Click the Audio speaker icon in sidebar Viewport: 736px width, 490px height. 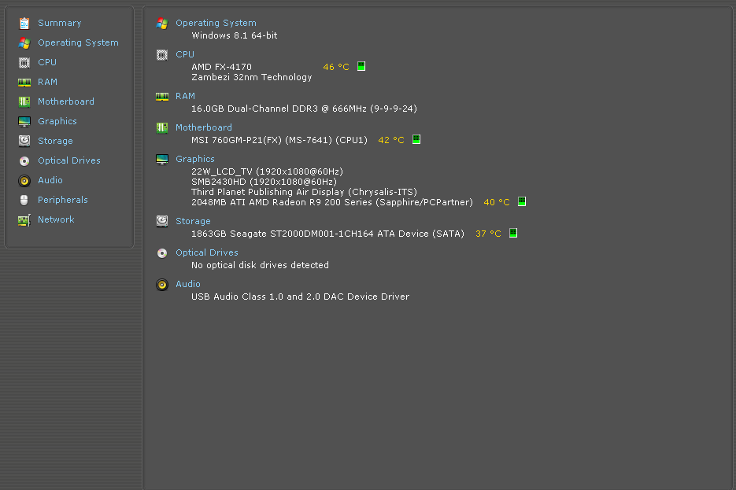24,181
